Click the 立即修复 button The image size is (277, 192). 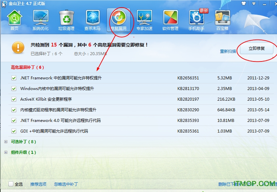(x=257, y=48)
